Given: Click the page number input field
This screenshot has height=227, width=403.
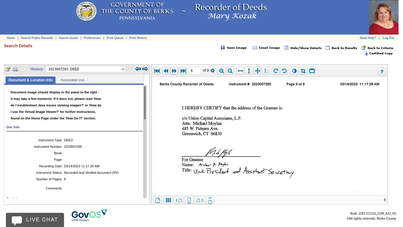Looking at the screenshot, I should point(195,71).
